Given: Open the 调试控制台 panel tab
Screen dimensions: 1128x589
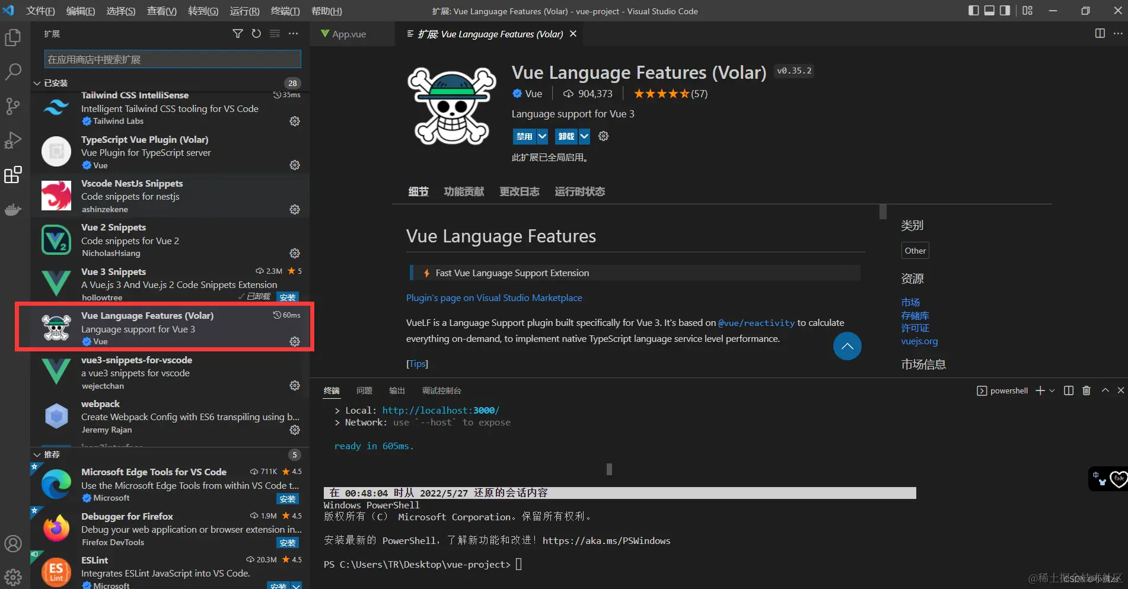Looking at the screenshot, I should click(x=441, y=390).
